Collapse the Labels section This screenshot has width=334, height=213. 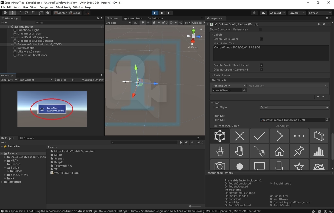(x=212, y=35)
